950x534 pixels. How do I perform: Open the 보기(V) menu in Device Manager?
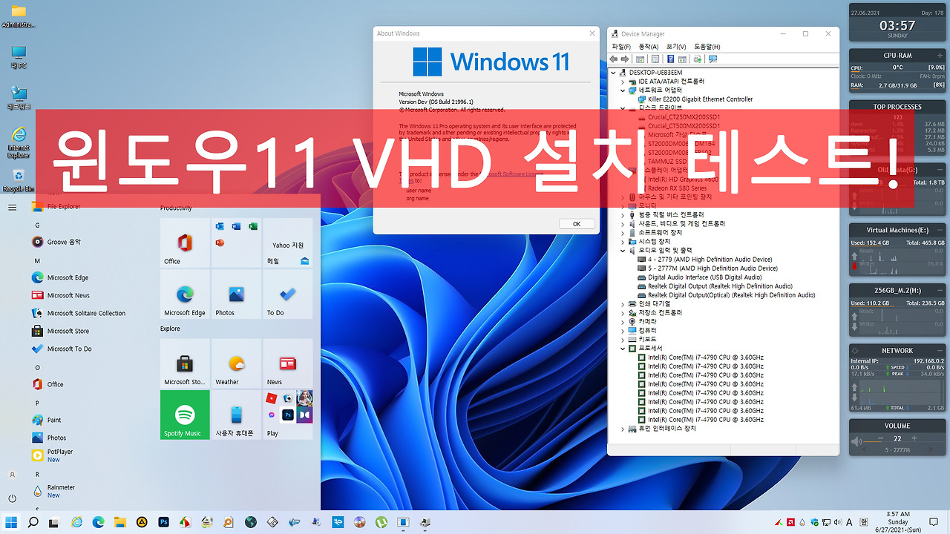[675, 47]
